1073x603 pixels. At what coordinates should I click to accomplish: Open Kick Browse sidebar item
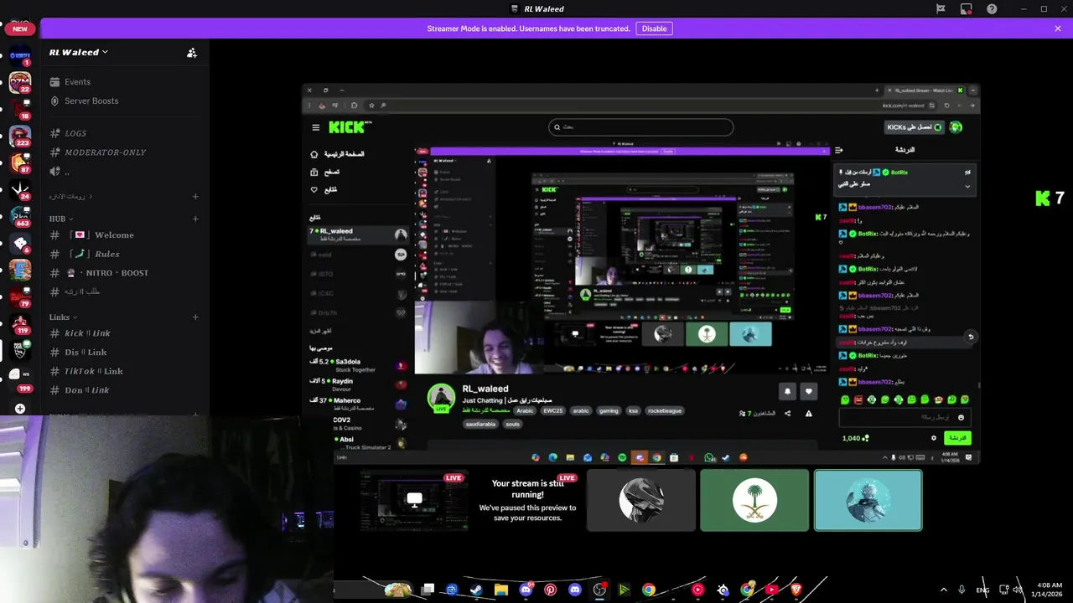point(325,172)
